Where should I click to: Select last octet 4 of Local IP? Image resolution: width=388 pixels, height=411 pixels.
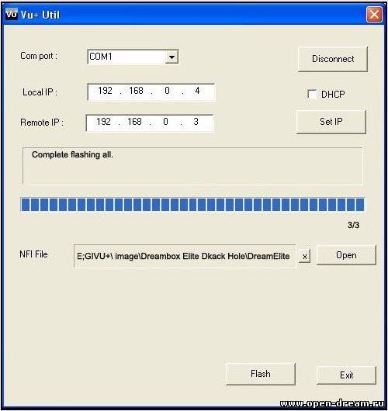(x=197, y=91)
